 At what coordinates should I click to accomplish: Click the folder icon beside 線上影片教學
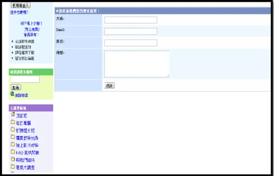tap(13, 144)
